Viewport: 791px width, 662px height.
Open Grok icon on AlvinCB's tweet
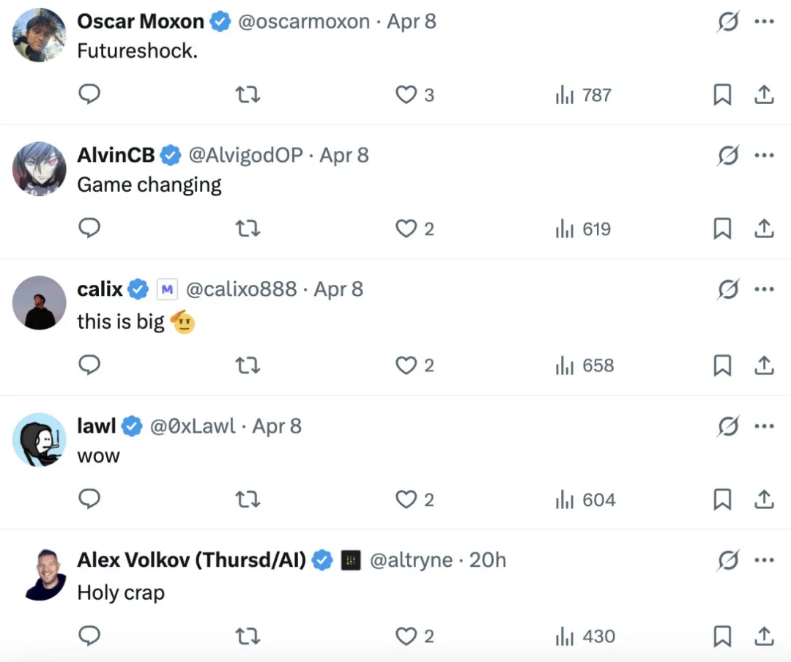(x=728, y=155)
